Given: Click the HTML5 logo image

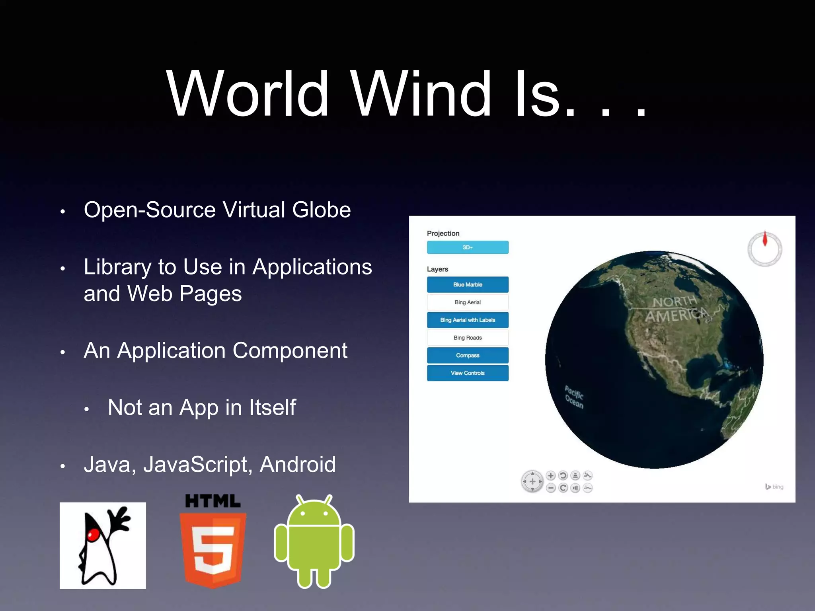Looking at the screenshot, I should point(213,541).
